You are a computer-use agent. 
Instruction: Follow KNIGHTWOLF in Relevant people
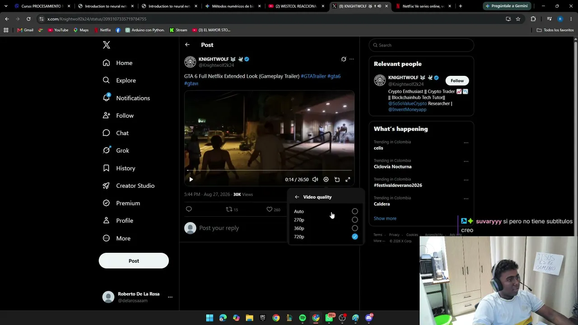[457, 81]
